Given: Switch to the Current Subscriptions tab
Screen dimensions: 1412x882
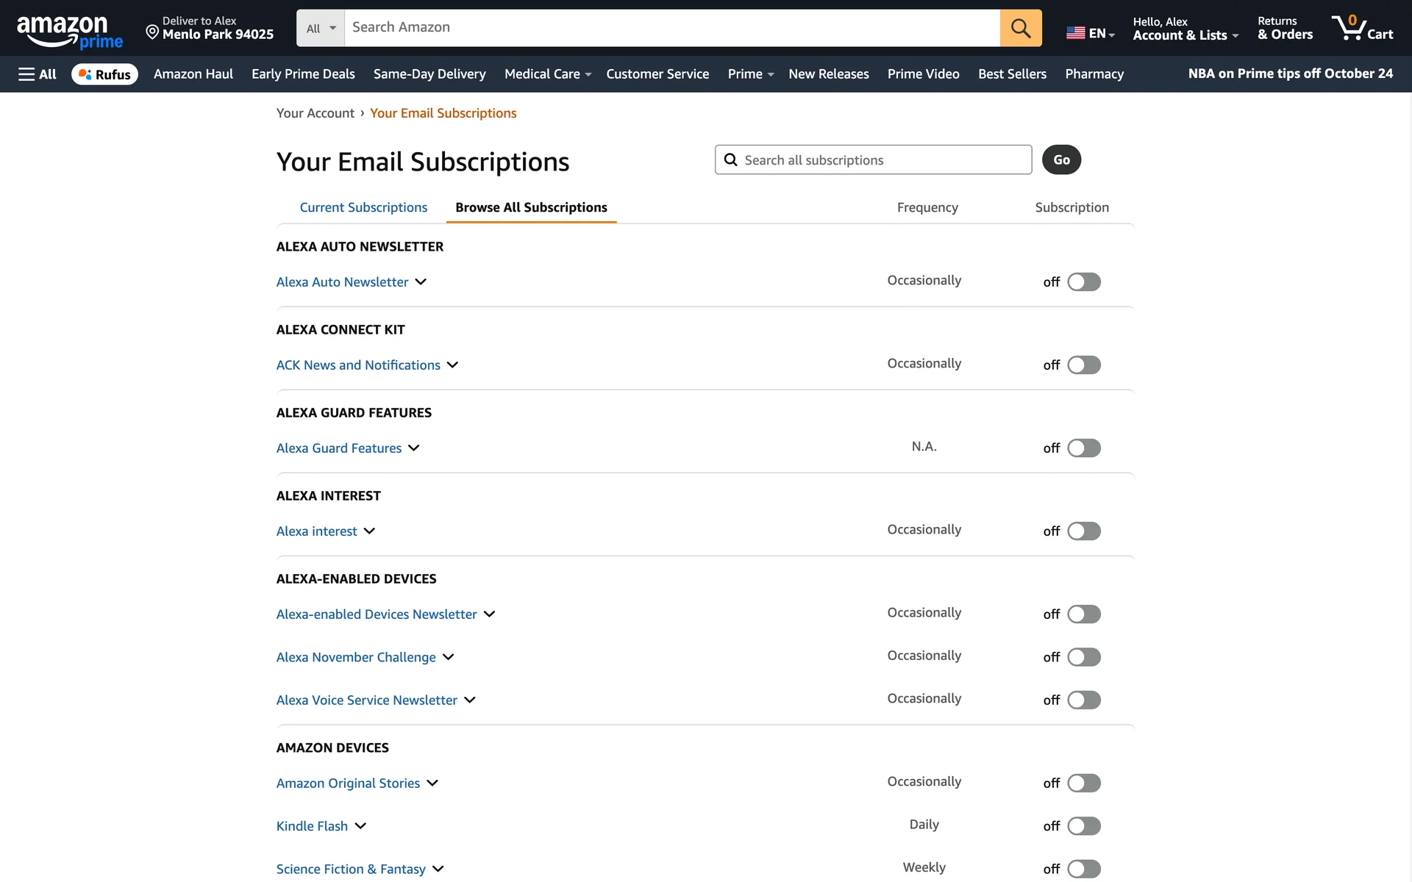Looking at the screenshot, I should click(363, 207).
